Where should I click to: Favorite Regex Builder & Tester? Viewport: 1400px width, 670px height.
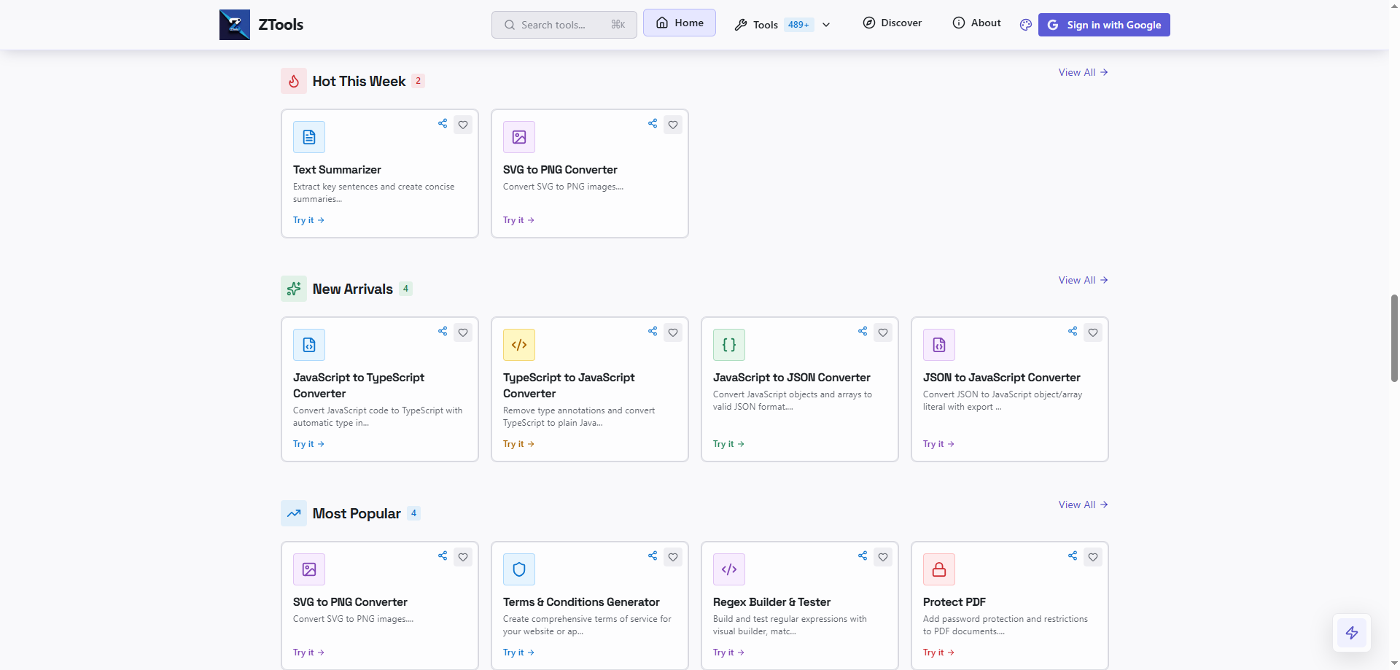point(883,557)
